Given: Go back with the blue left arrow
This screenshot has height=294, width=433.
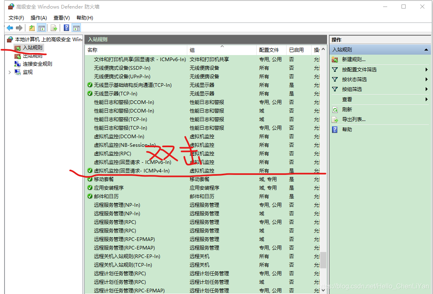Looking at the screenshot, I should (10, 28).
